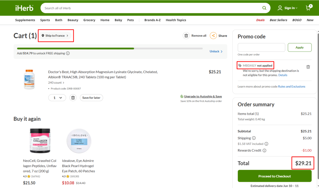Click the $10.08 sale price
The height and width of the screenshot is (188, 319).
tap(68, 183)
